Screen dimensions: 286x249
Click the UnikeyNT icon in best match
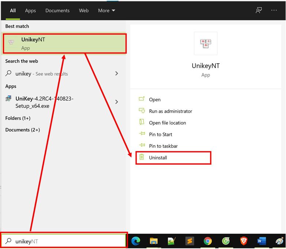click(11, 42)
